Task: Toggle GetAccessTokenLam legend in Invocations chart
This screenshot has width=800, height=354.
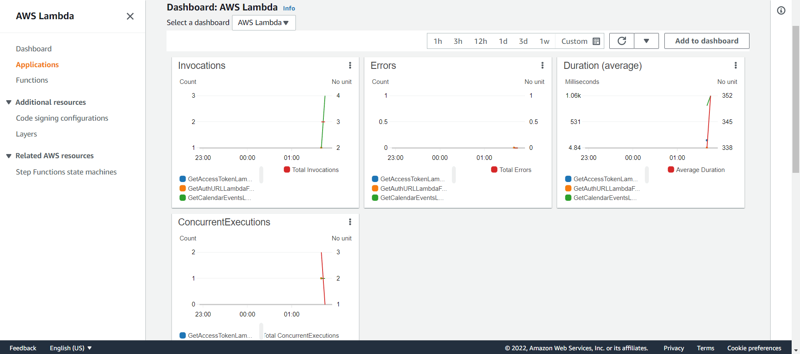Action: 216,179
